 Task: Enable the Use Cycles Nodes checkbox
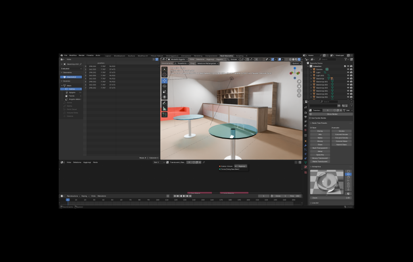(310, 118)
